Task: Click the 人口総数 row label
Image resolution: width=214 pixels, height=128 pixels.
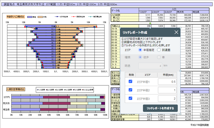Action: pyautogui.click(x=116, y=15)
